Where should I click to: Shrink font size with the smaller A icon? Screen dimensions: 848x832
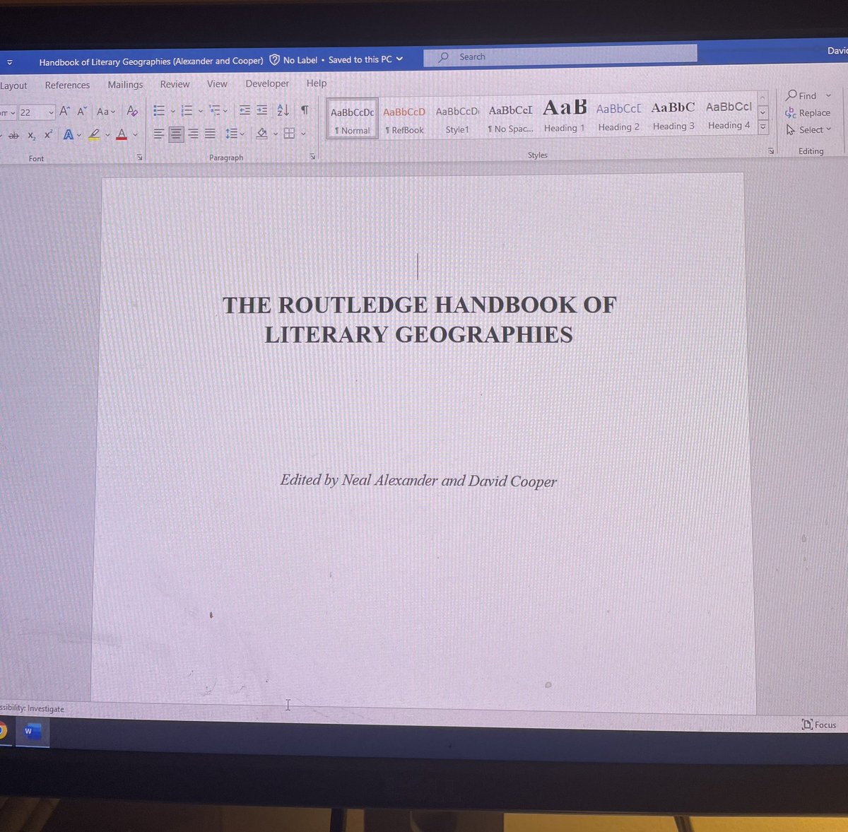(x=82, y=112)
